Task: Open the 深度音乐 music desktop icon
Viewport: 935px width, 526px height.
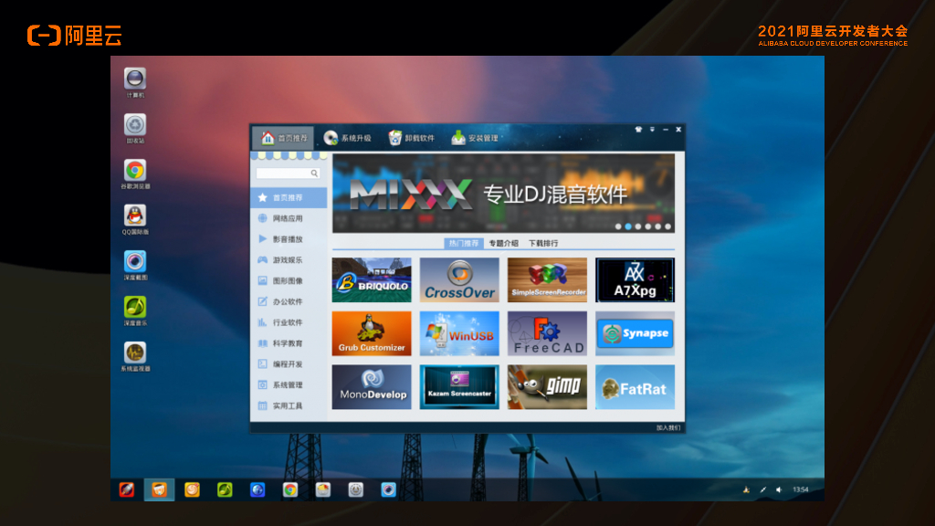Action: (x=135, y=310)
